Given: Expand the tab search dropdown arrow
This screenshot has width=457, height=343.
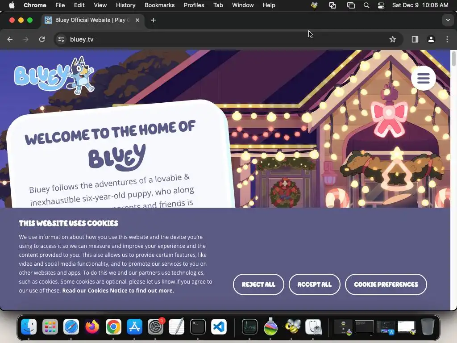Looking at the screenshot, I should [448, 20].
